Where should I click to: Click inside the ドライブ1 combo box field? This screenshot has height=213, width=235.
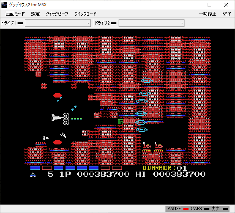click(x=58, y=23)
